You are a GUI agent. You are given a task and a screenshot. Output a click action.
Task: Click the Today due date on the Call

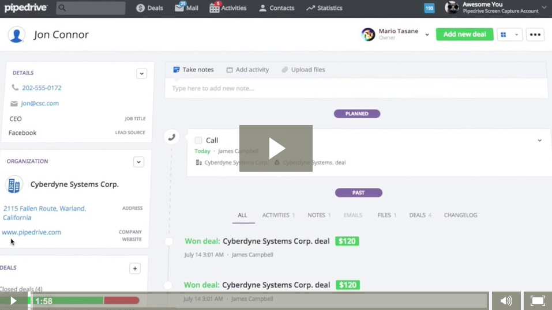pos(202,151)
